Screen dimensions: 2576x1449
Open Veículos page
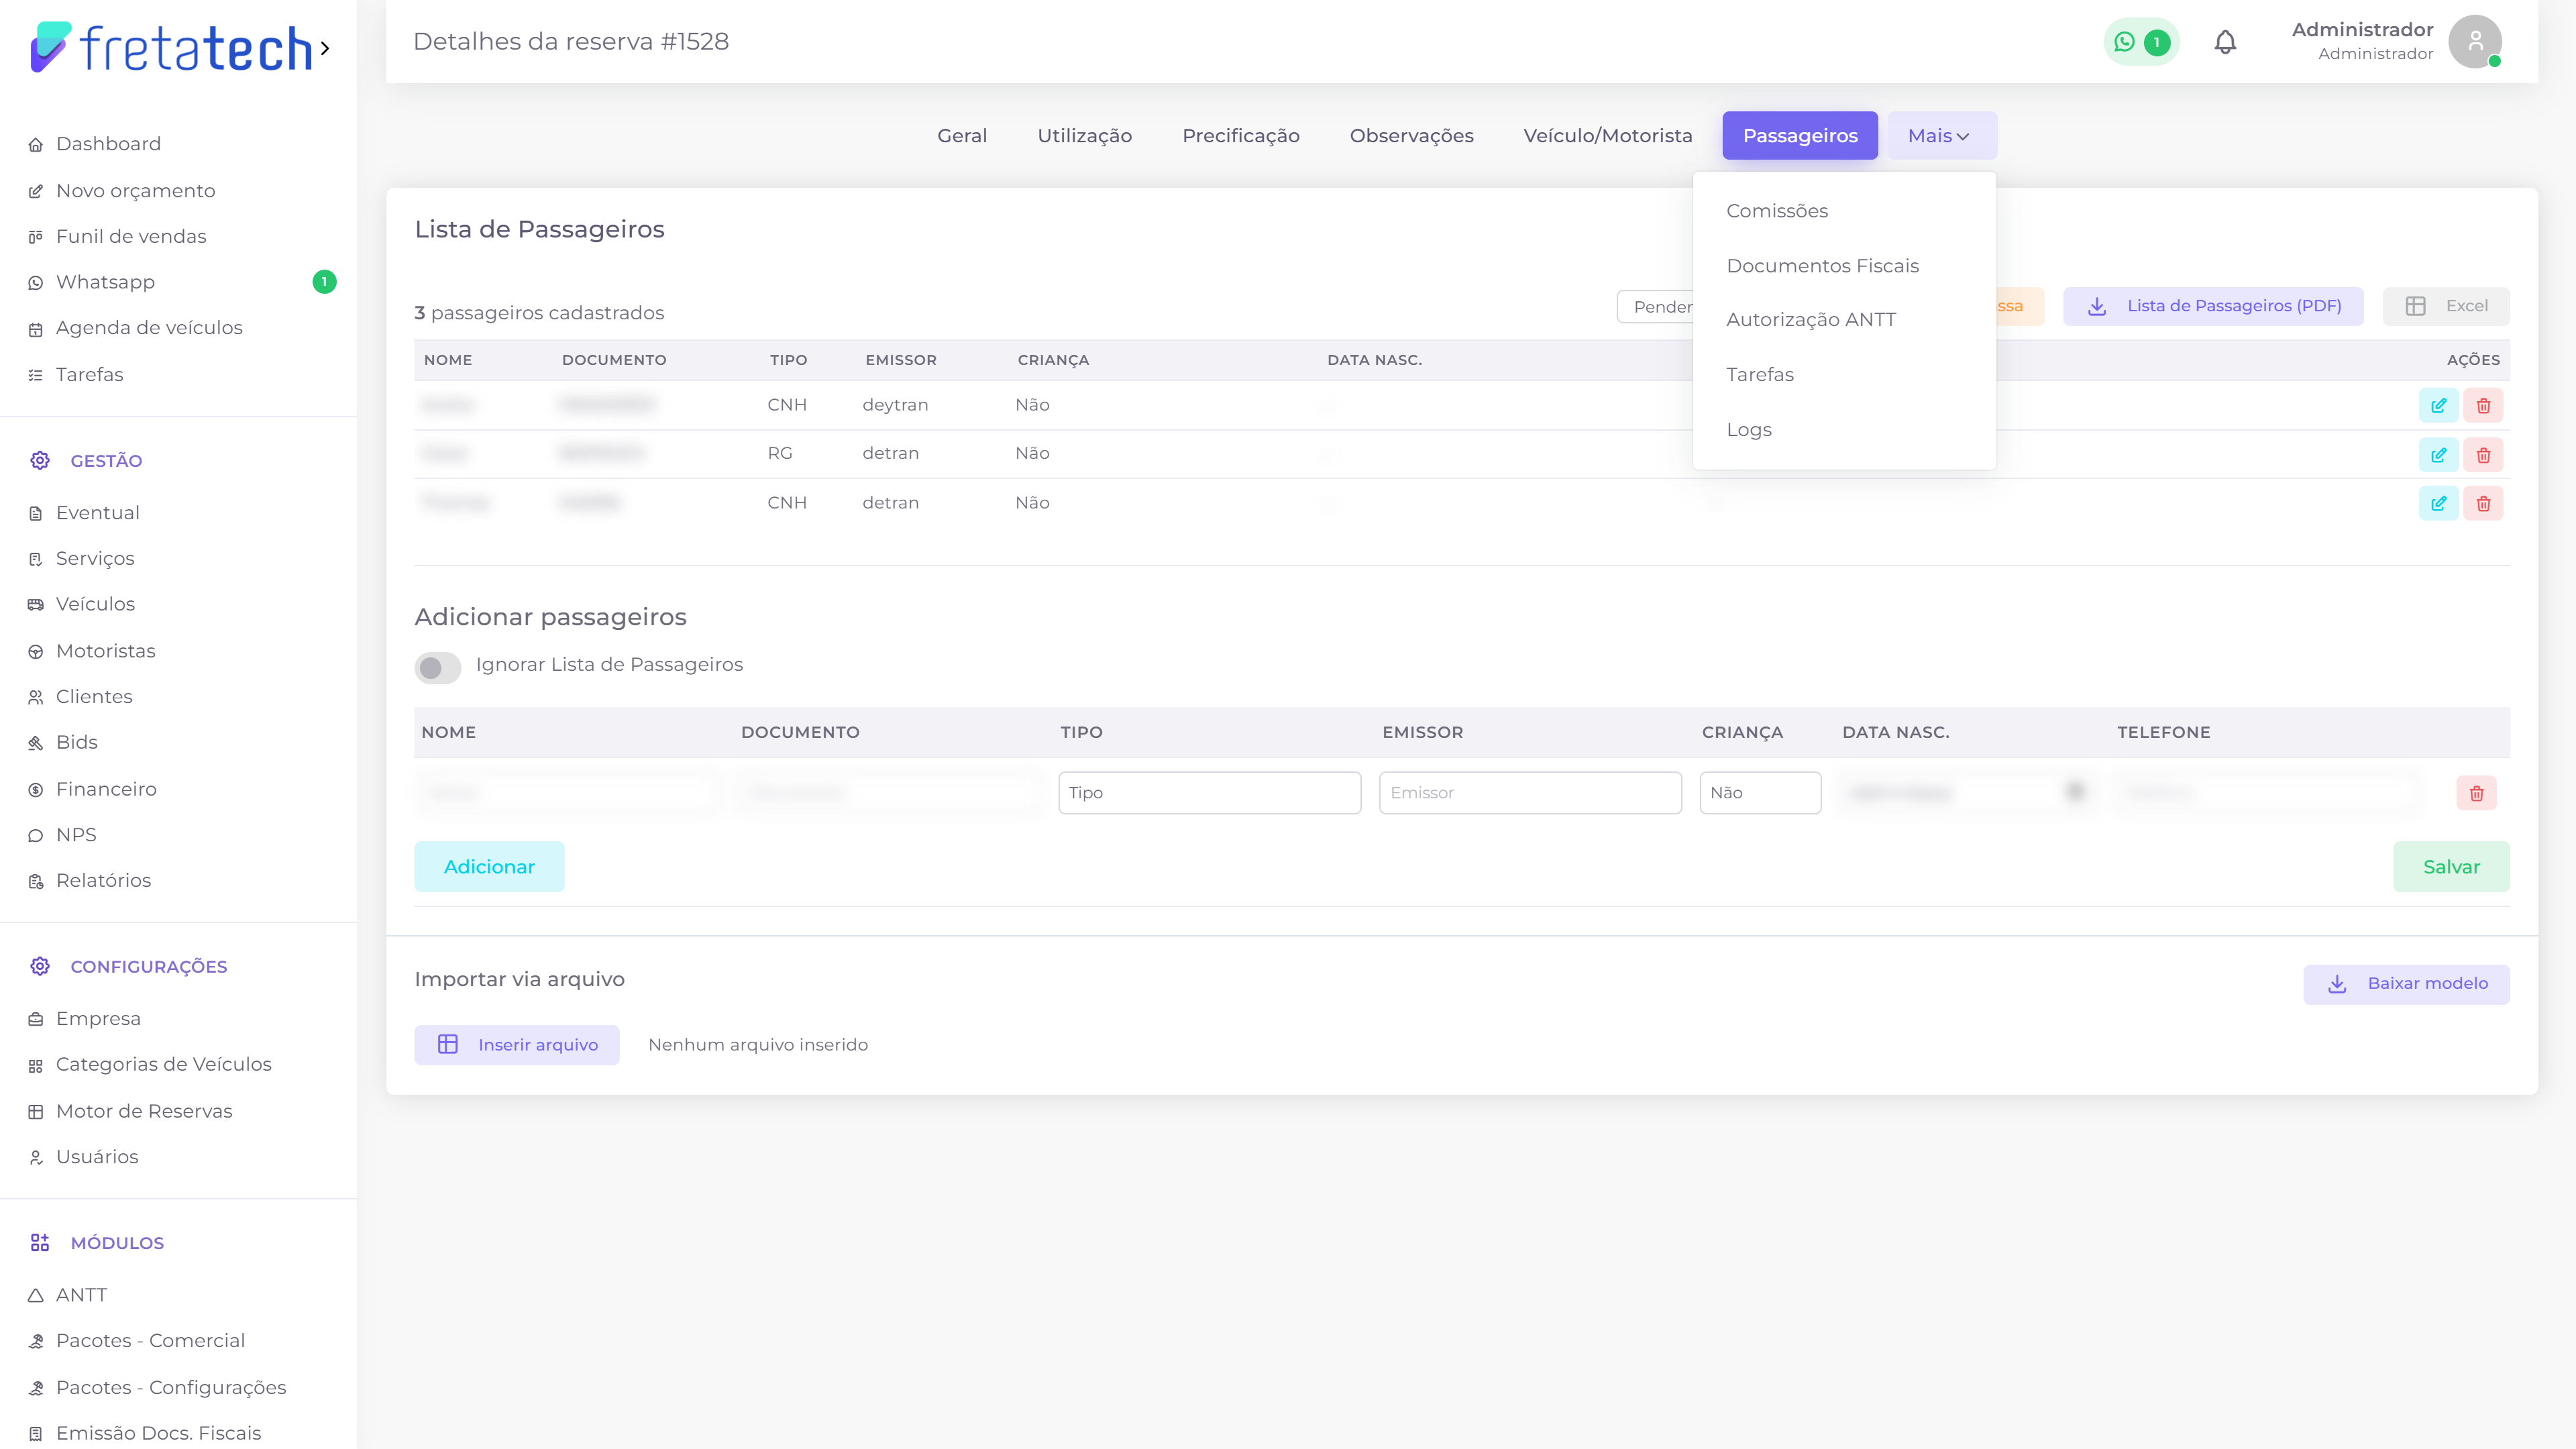point(95,604)
